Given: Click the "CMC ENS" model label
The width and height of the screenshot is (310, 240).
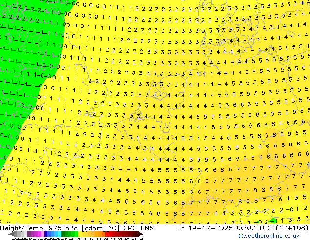Looking at the screenshot, I should point(138,228).
